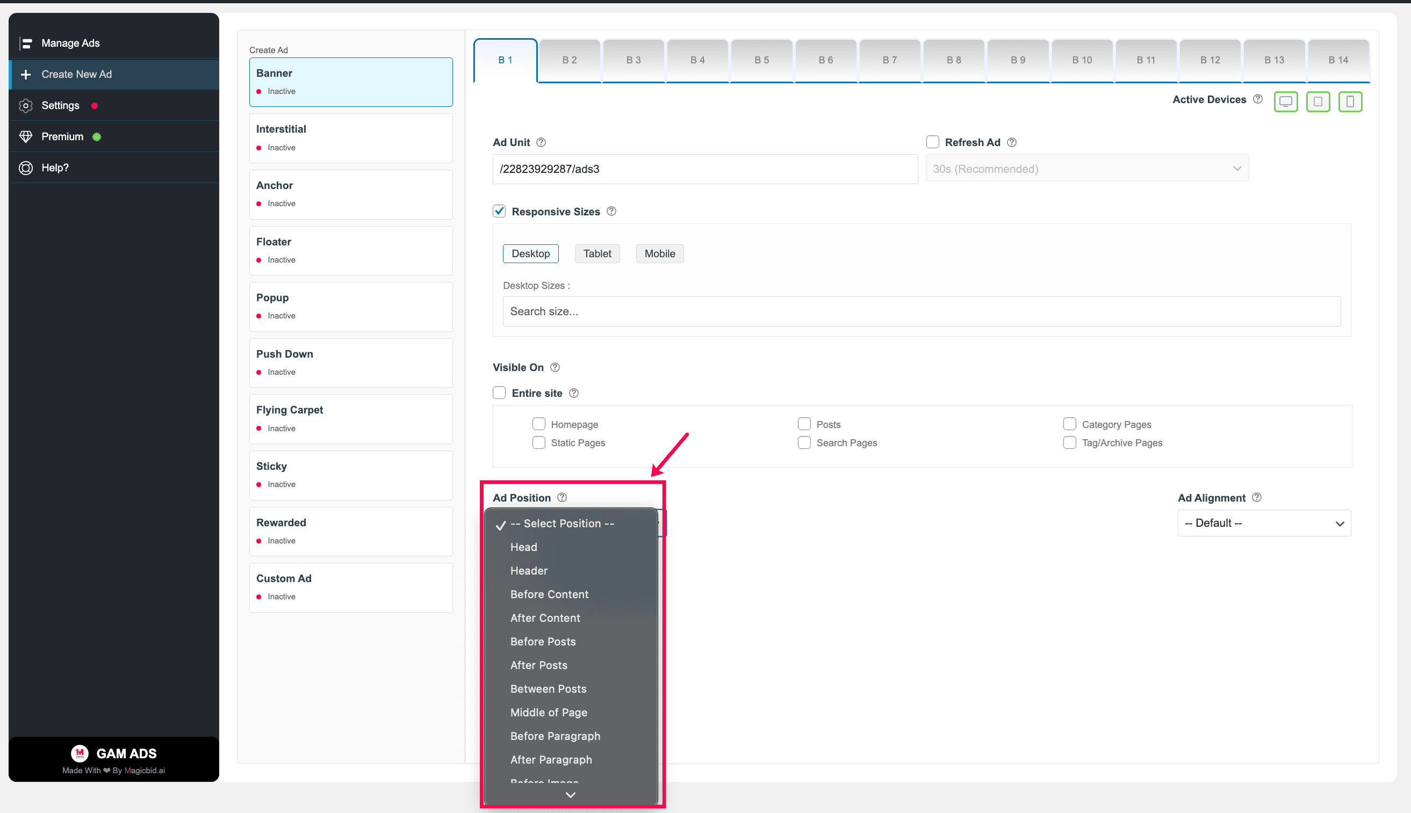Screen dimensions: 1411x813
Task: Toggle the desktop device icon
Action: (1285, 101)
